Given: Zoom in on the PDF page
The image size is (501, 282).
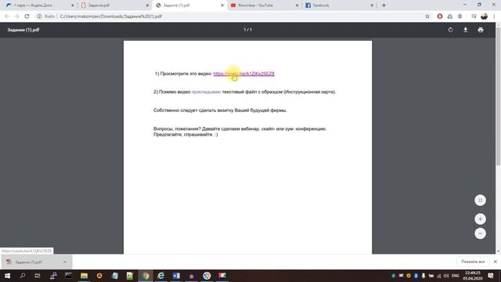Looking at the screenshot, I should [x=480, y=219].
